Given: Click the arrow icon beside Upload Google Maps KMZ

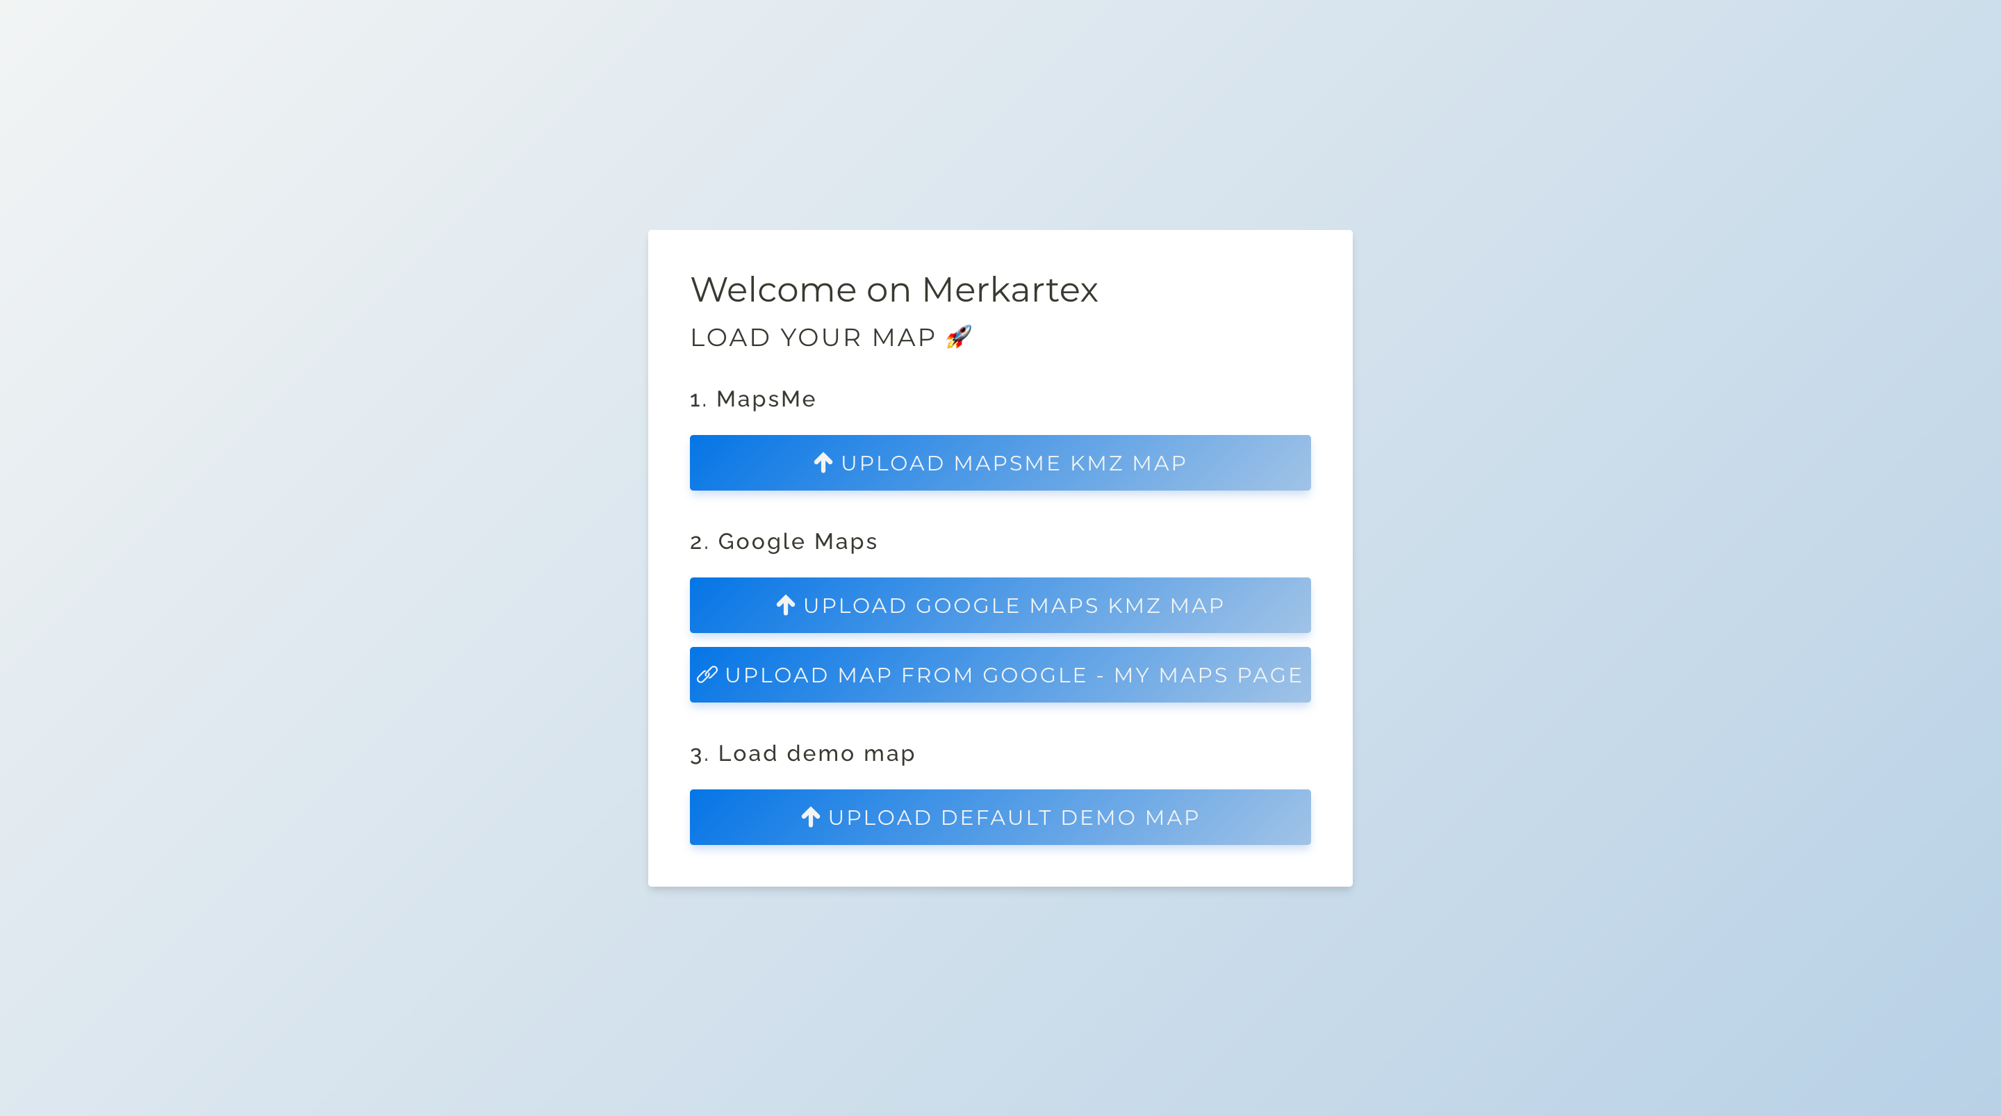Looking at the screenshot, I should click(x=785, y=605).
